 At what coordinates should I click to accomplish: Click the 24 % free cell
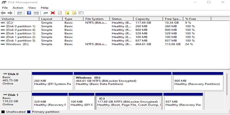point(189,44)
